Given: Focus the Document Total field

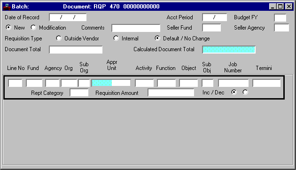Looking at the screenshot, I should [76, 50].
